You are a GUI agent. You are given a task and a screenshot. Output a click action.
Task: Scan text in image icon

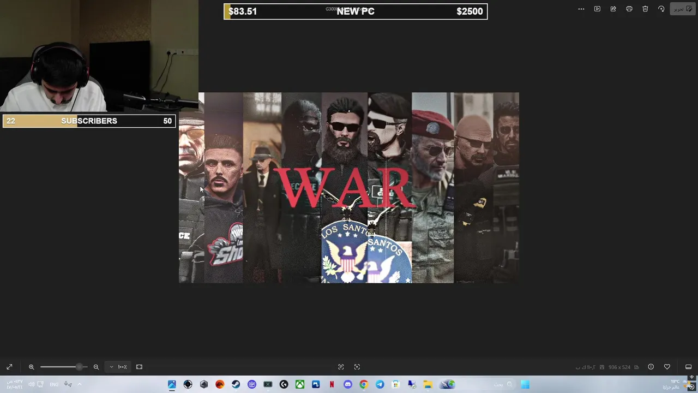(341, 367)
